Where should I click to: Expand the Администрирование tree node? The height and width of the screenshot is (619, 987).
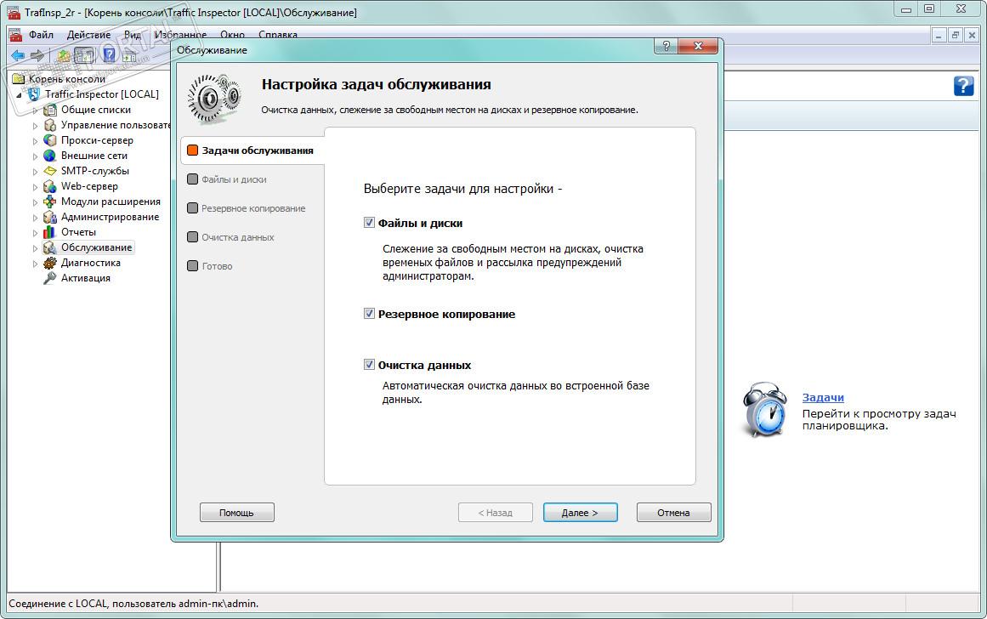(35, 218)
